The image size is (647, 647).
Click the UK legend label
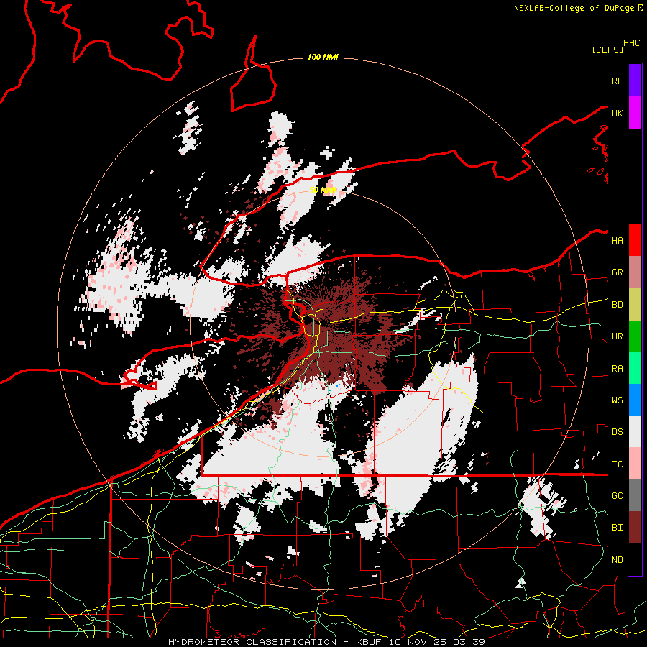[618, 113]
